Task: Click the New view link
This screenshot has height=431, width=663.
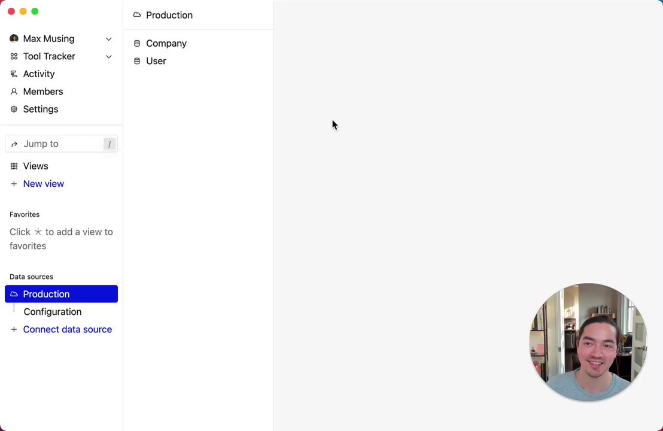Action: (x=44, y=184)
